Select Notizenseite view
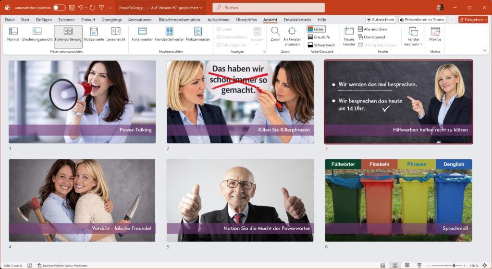Viewport: 492px width, 269px height. tap(94, 34)
